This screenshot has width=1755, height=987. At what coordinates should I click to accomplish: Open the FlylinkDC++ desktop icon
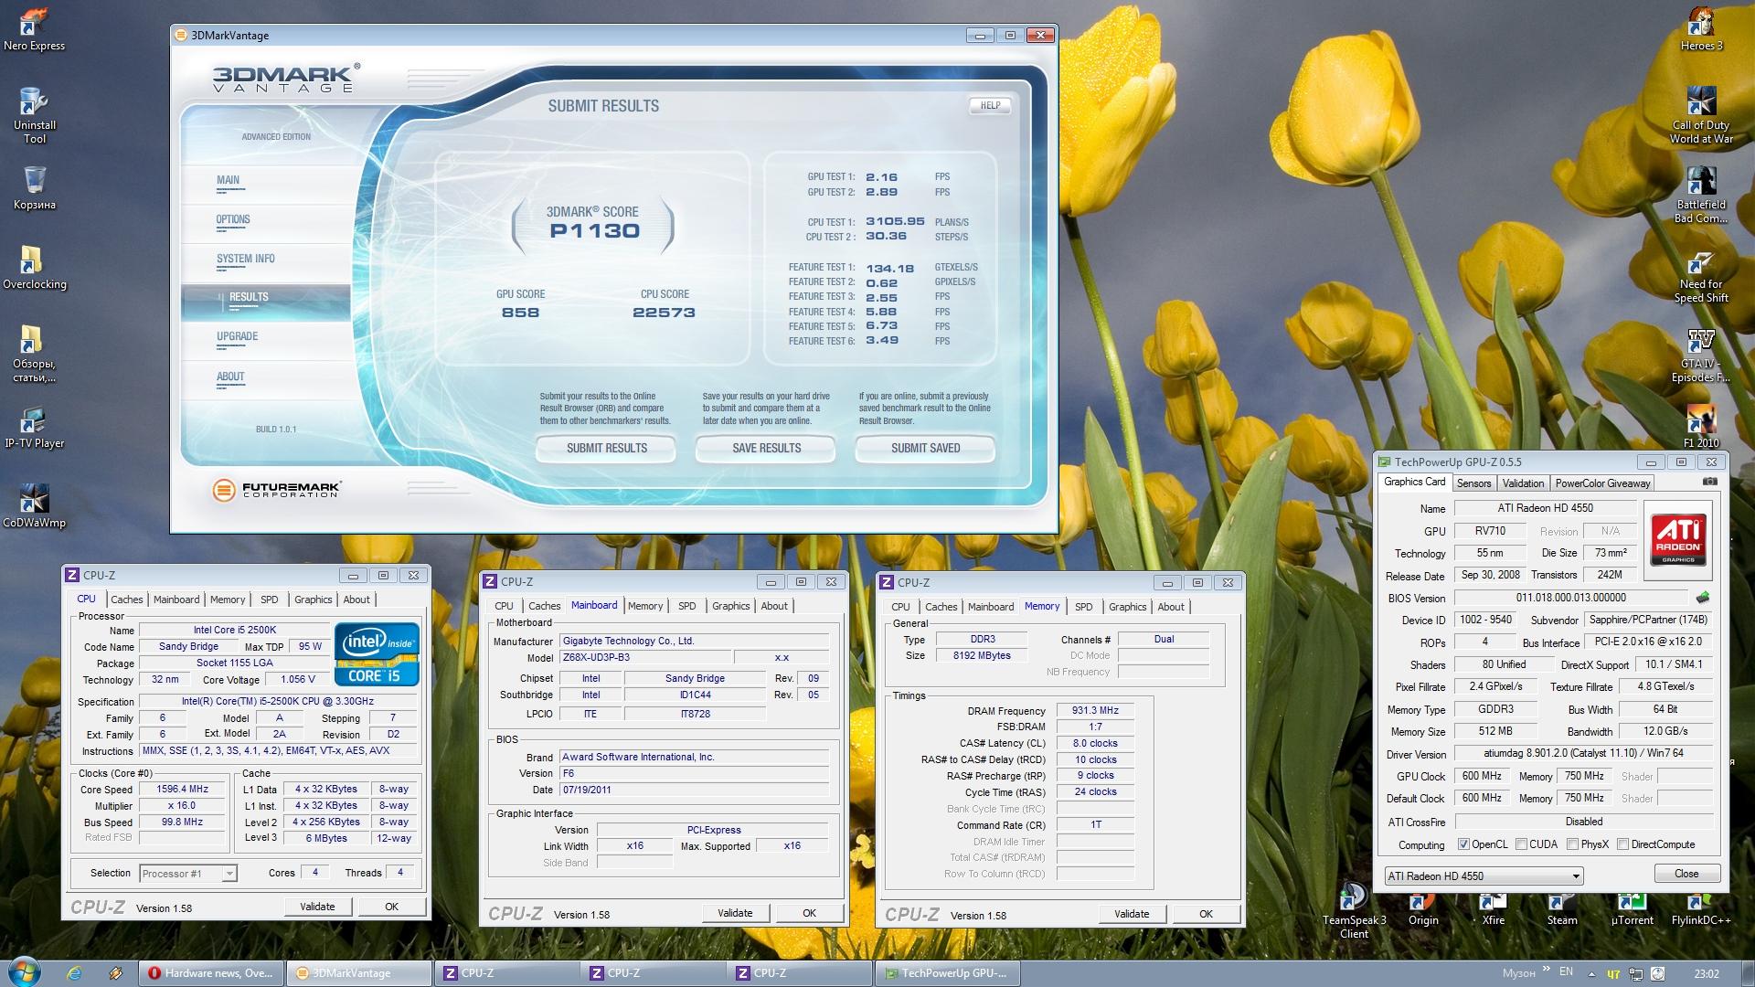coord(1701,910)
